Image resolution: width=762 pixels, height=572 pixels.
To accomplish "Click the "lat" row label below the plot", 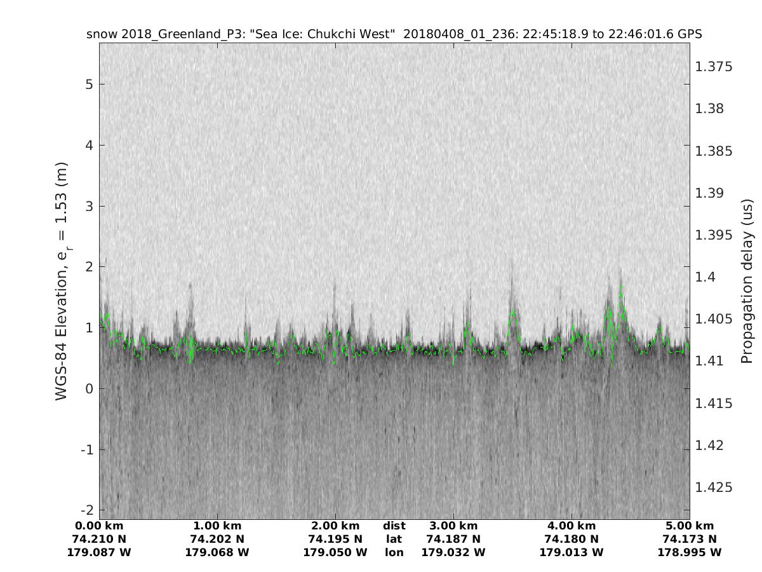I will pos(394,539).
